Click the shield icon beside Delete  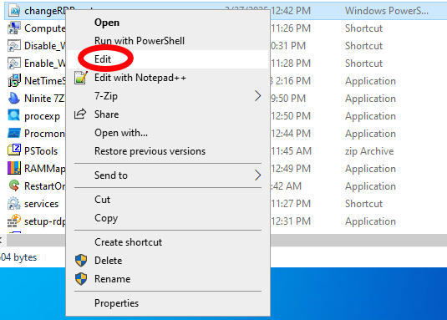point(81,261)
